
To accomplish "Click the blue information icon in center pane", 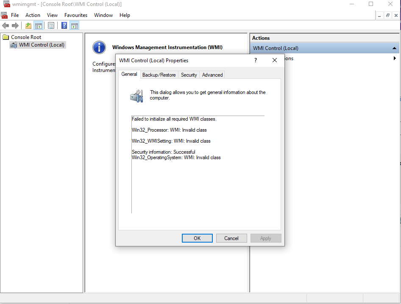I will (99, 47).
